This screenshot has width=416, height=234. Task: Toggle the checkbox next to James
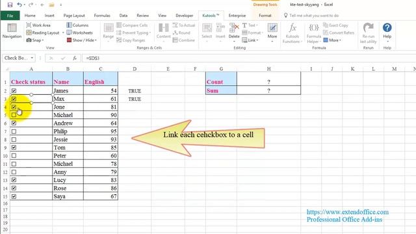click(14, 91)
